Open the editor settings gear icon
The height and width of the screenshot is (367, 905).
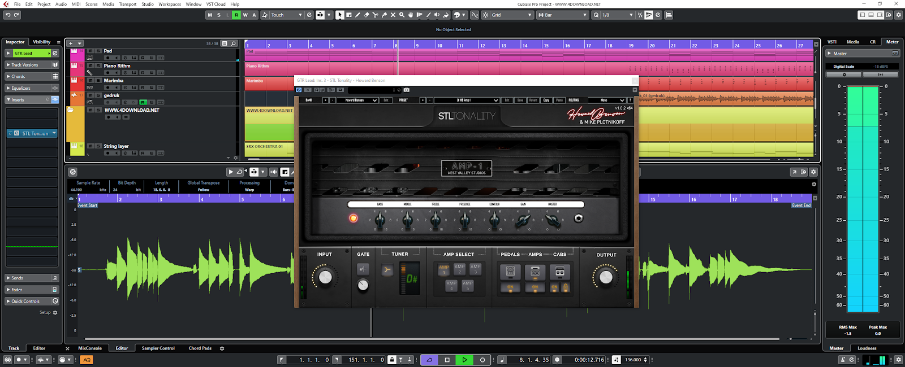(813, 172)
